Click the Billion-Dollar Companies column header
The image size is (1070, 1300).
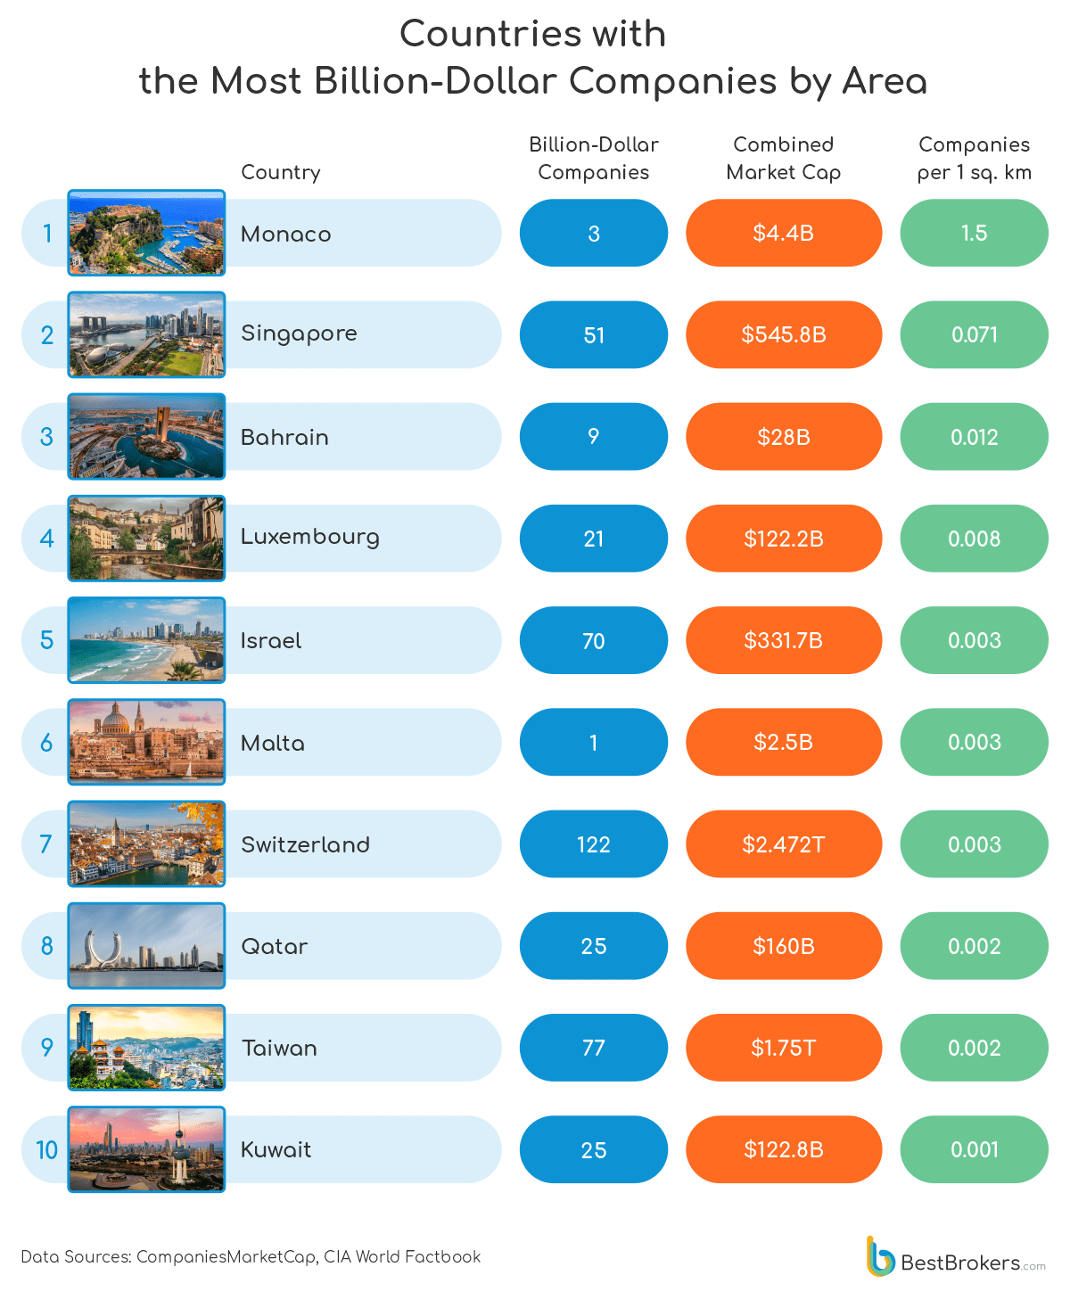click(x=594, y=159)
